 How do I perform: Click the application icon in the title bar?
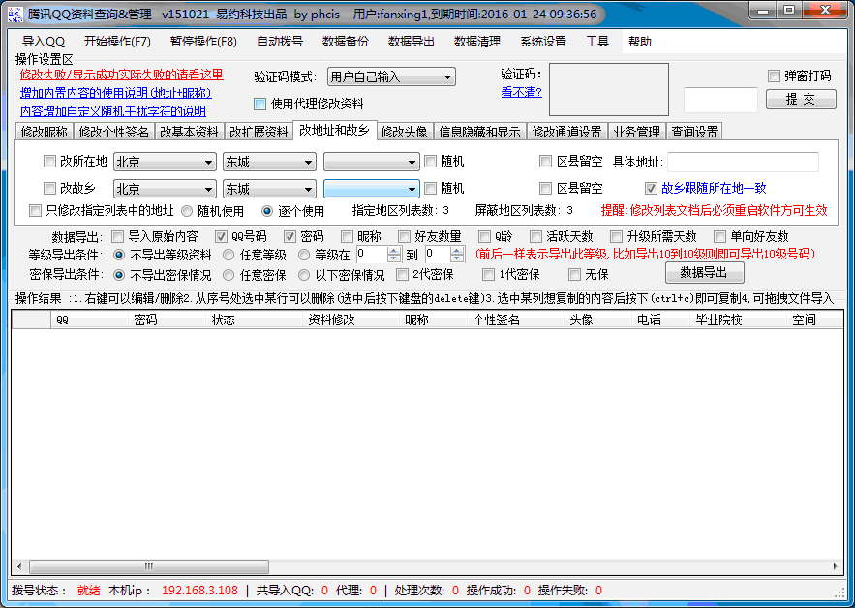point(15,14)
